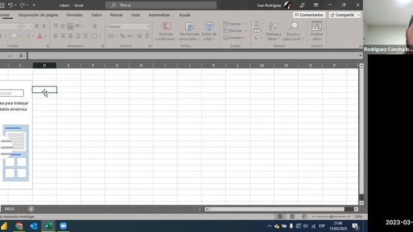Image resolution: width=413 pixels, height=232 pixels.
Task: Open Ordenar y filtrar
Action: (x=274, y=32)
